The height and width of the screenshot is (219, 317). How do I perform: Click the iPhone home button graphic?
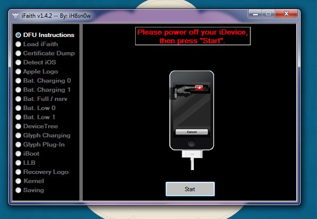pyautogui.click(x=191, y=144)
